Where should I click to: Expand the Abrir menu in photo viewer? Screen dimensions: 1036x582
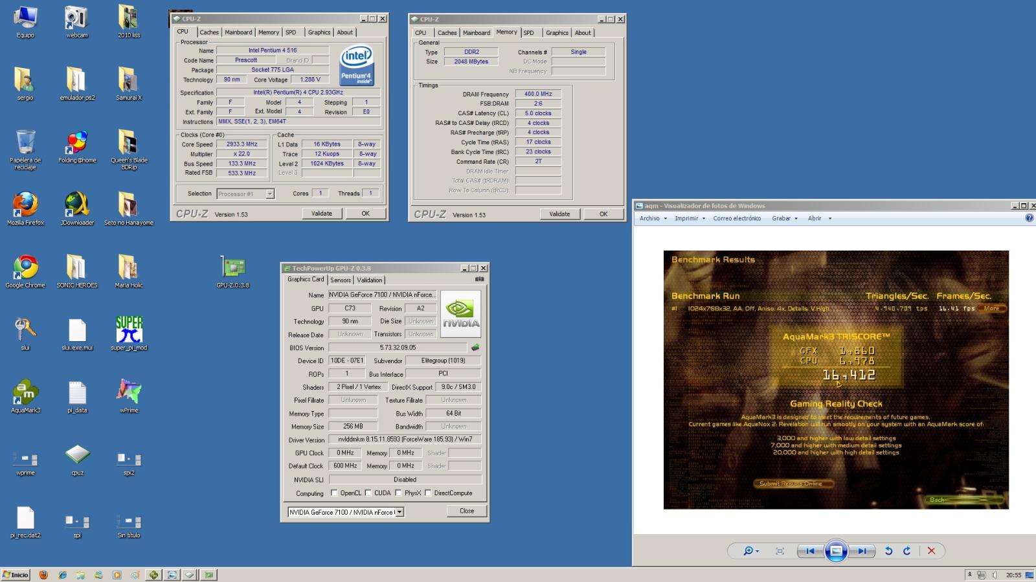click(820, 218)
